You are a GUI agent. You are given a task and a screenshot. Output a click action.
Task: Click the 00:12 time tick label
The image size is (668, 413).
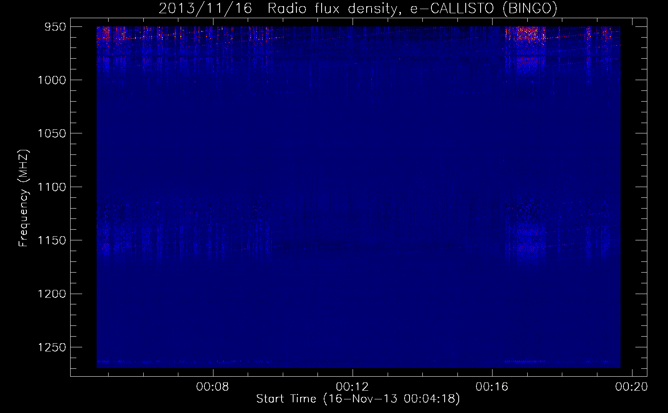click(x=352, y=387)
